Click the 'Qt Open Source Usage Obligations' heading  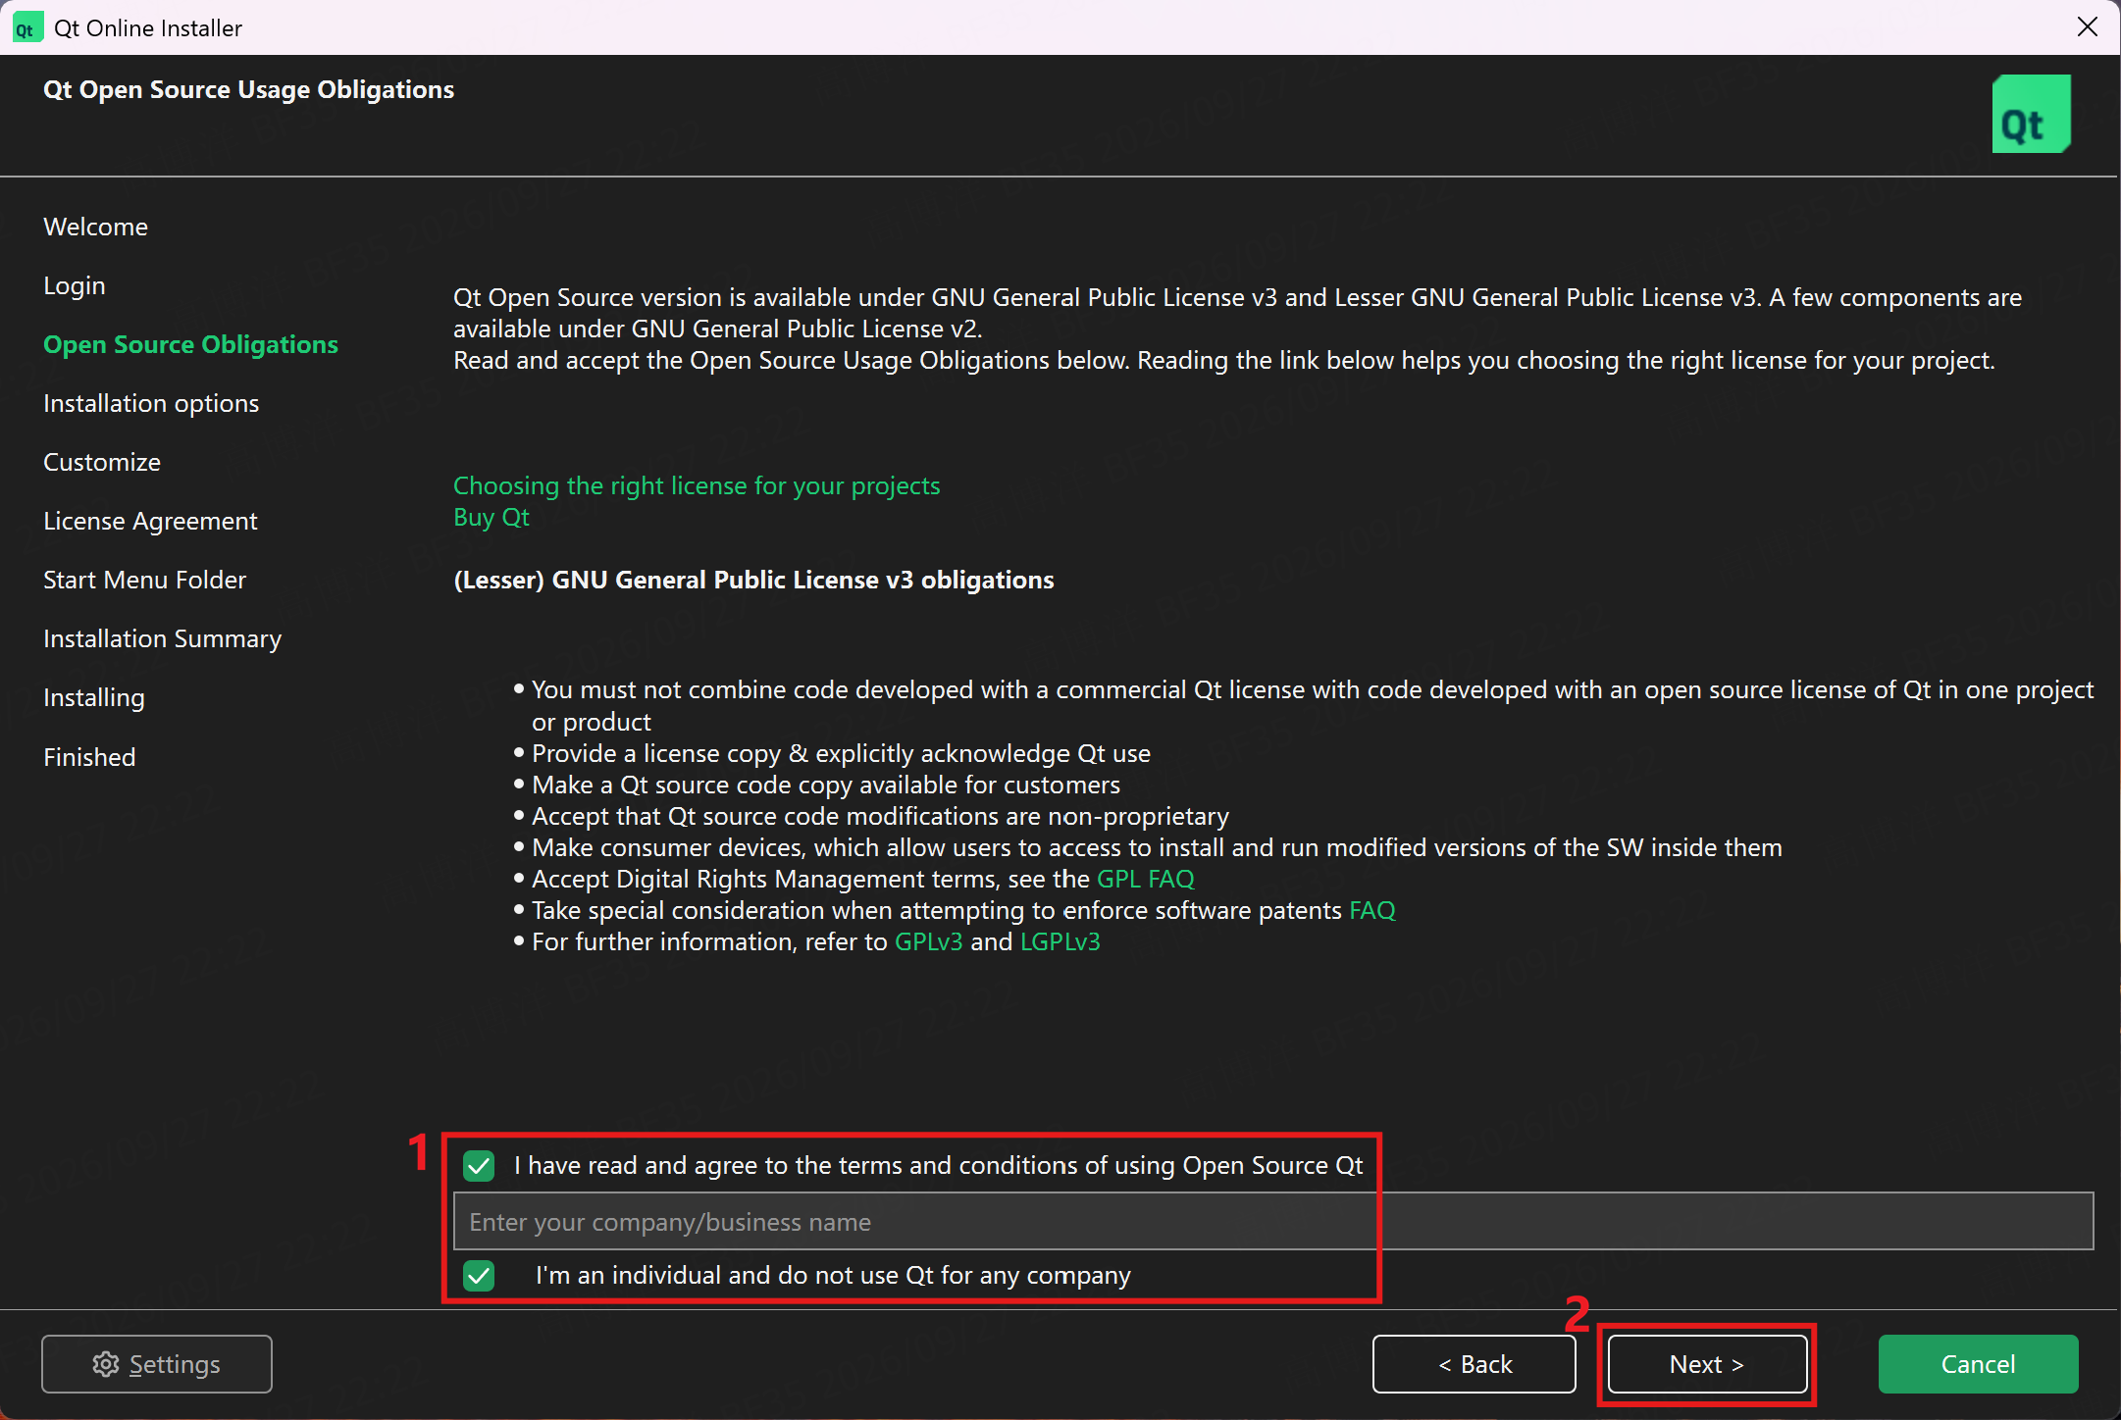pyautogui.click(x=248, y=89)
